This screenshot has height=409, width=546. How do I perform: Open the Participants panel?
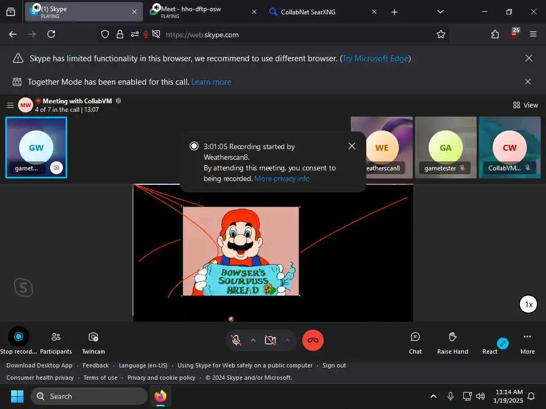(x=55, y=342)
